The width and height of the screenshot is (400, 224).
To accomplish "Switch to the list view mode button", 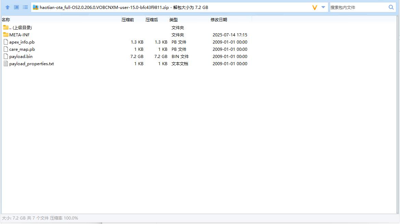I will [25, 7].
